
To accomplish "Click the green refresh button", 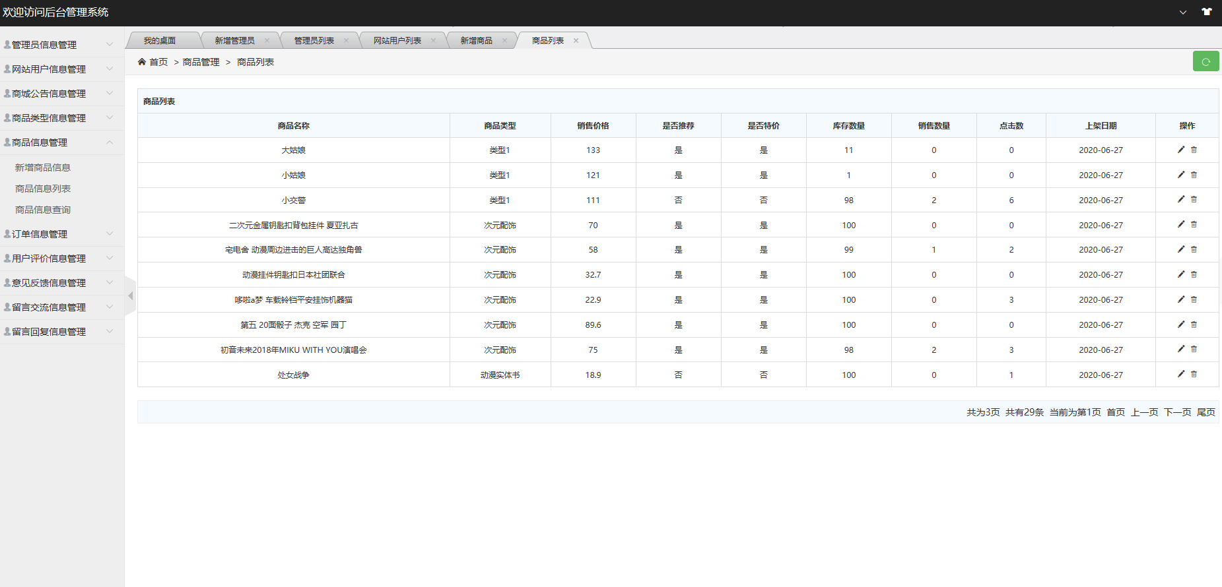I will tap(1205, 61).
